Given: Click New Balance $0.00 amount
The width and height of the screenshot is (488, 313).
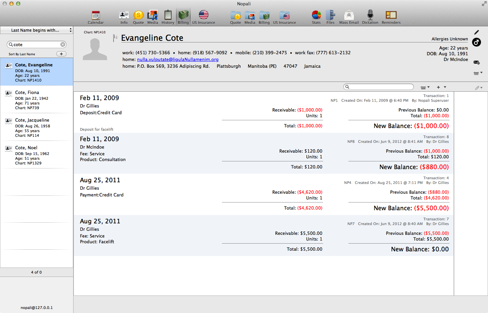Looking at the screenshot, I should click(440, 249).
